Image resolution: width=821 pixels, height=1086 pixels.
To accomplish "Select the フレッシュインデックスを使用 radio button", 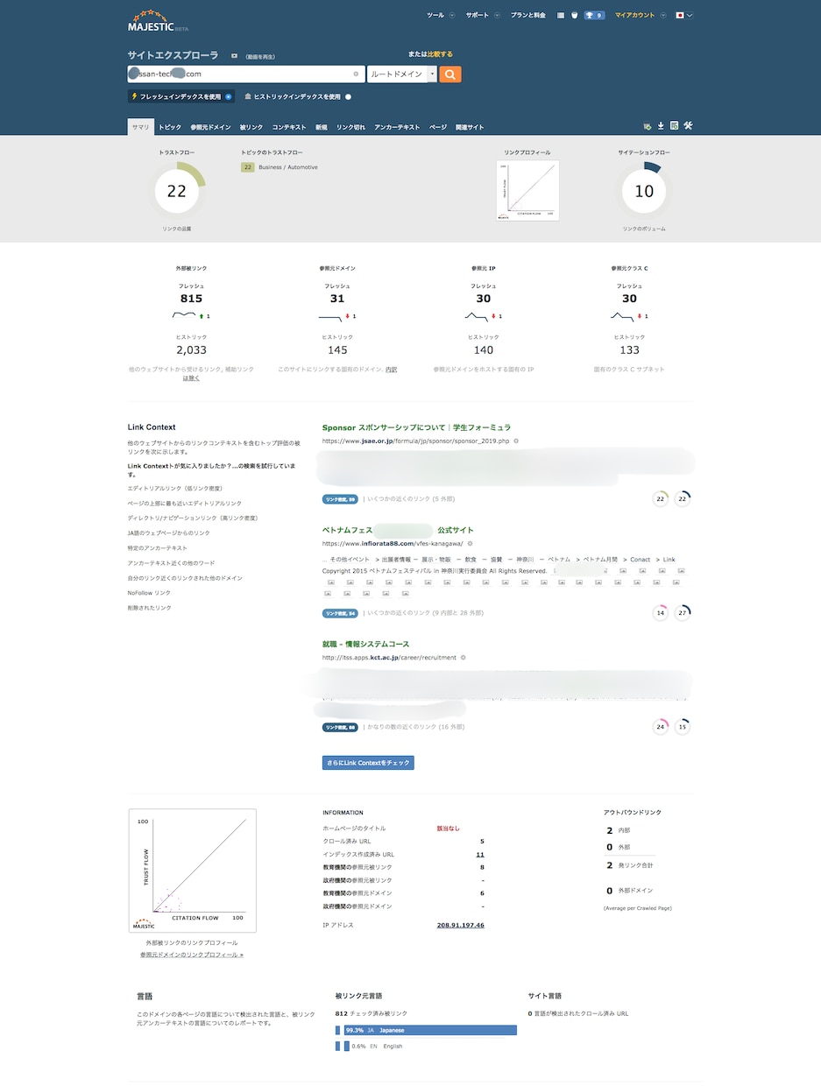I will coord(228,96).
